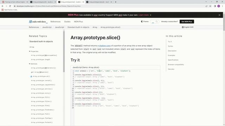Open Array.prototype.findIndex() in sidebar
The image size is (225, 126).
tap(43, 110)
